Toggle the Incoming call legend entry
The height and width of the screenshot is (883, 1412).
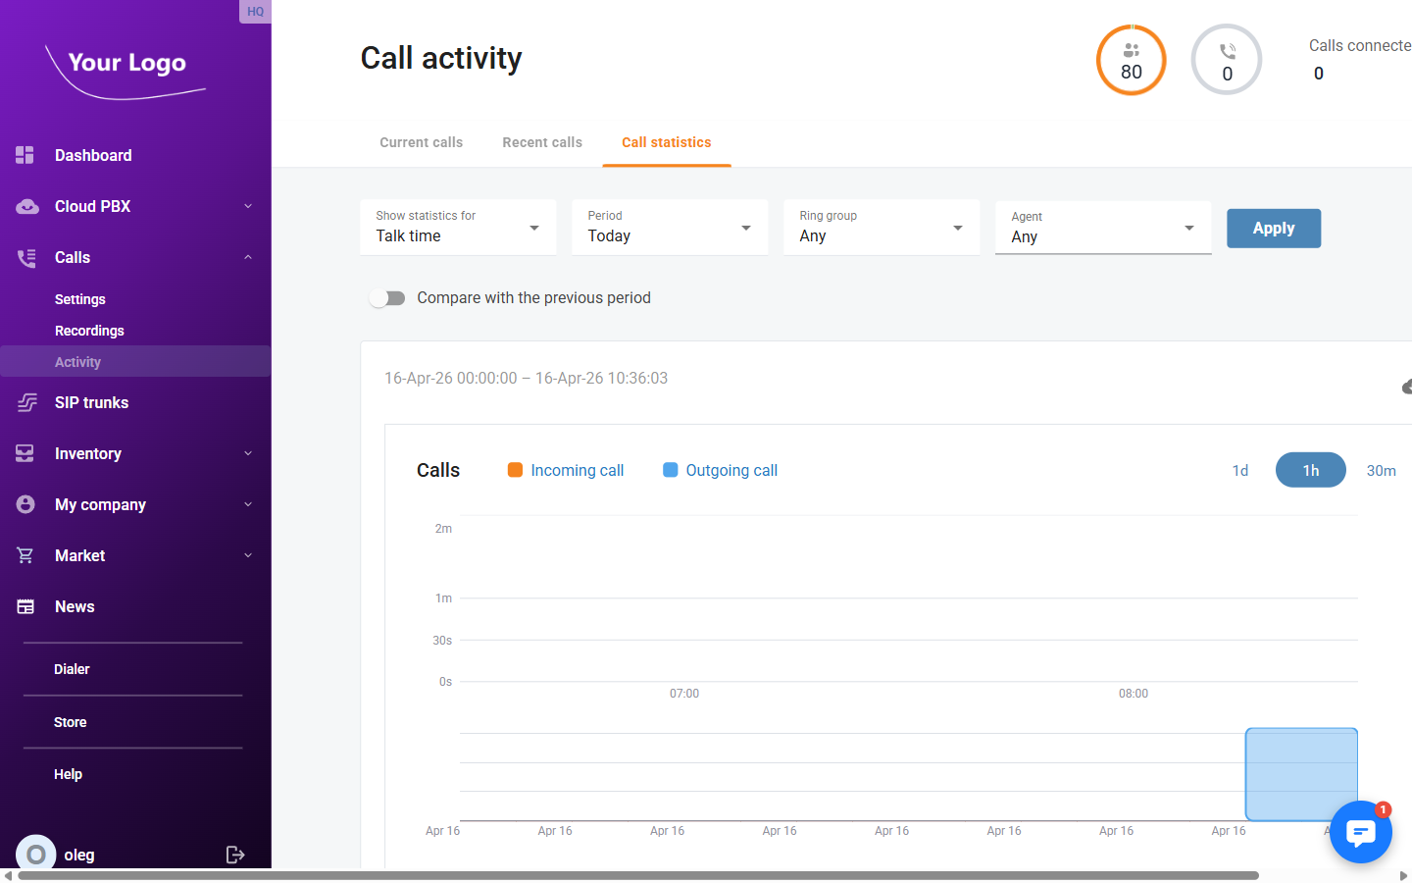(565, 470)
